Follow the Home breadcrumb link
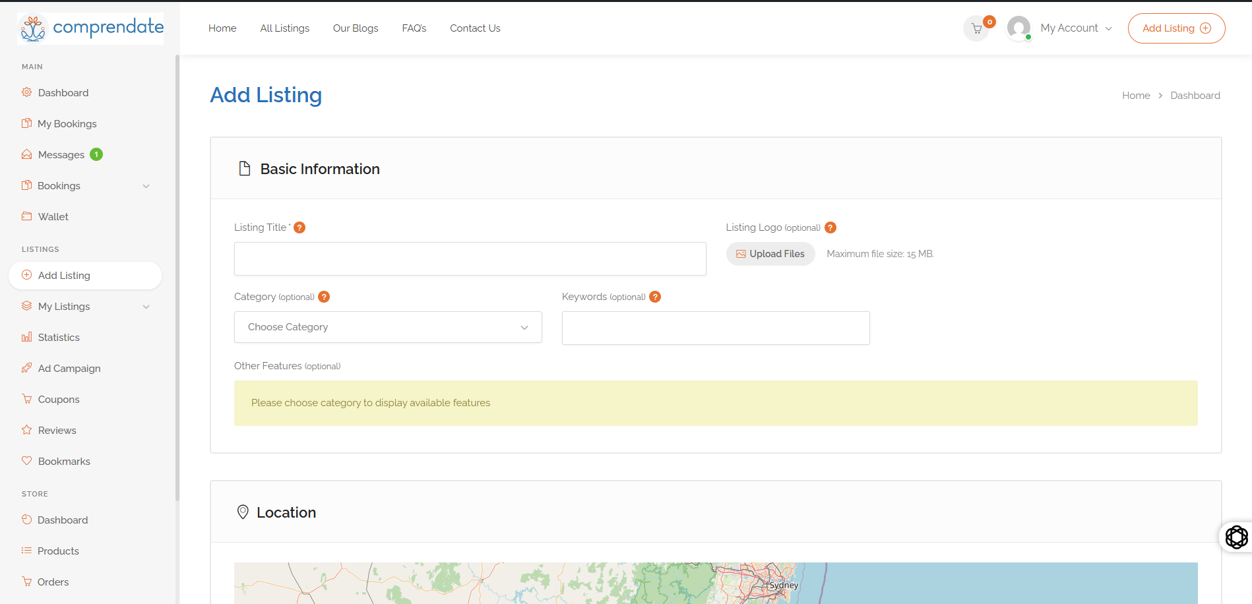Image resolution: width=1252 pixels, height=604 pixels. pos(1136,96)
